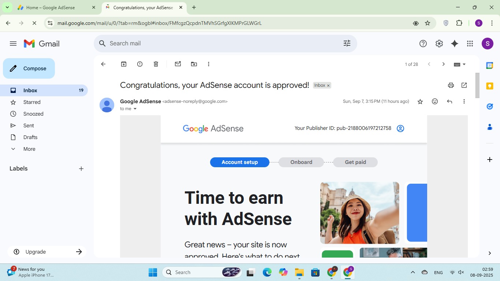Viewport: 500px width, 281px height.
Task: Get add-ons with the side panel plus
Action: (490, 160)
